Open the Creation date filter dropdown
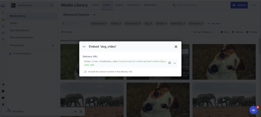The width and height of the screenshot is (261, 117). [x=133, y=24]
